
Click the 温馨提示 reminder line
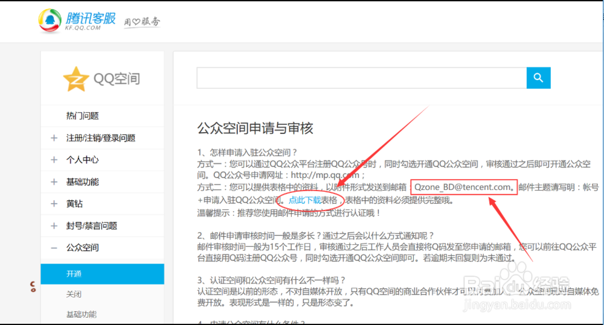tap(289, 213)
